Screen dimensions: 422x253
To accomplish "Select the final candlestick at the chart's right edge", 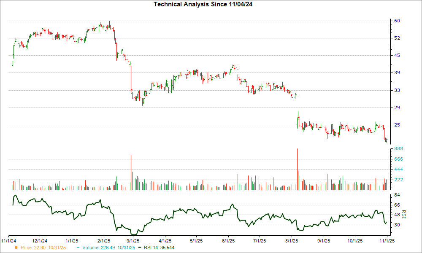I will [386, 139].
